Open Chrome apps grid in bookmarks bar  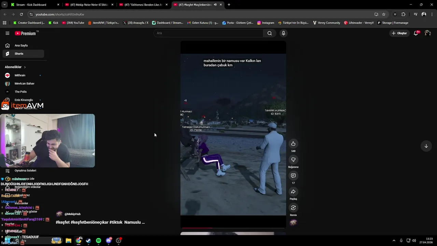pos(4,23)
